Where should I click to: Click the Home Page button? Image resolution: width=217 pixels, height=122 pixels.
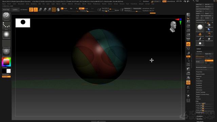click(6, 10)
